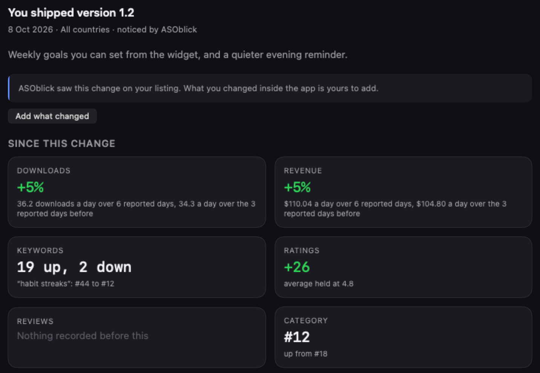Image resolution: width=540 pixels, height=373 pixels.
Task: Click the revenue +5% green figure
Action: tap(298, 187)
